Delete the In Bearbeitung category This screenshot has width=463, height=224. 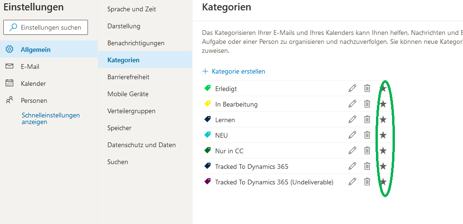point(367,104)
